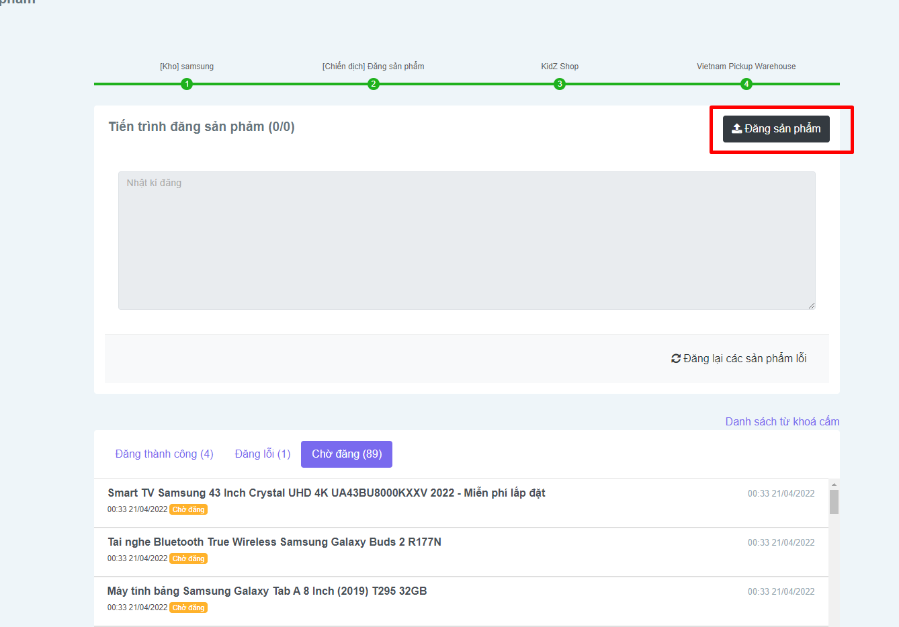Click step 1 circle for [Kho] samsung
The width and height of the screenshot is (899, 627).
point(187,84)
